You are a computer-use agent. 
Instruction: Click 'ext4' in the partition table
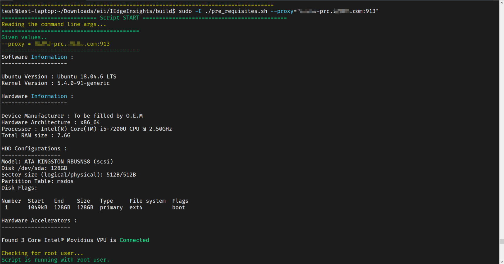tap(136, 207)
